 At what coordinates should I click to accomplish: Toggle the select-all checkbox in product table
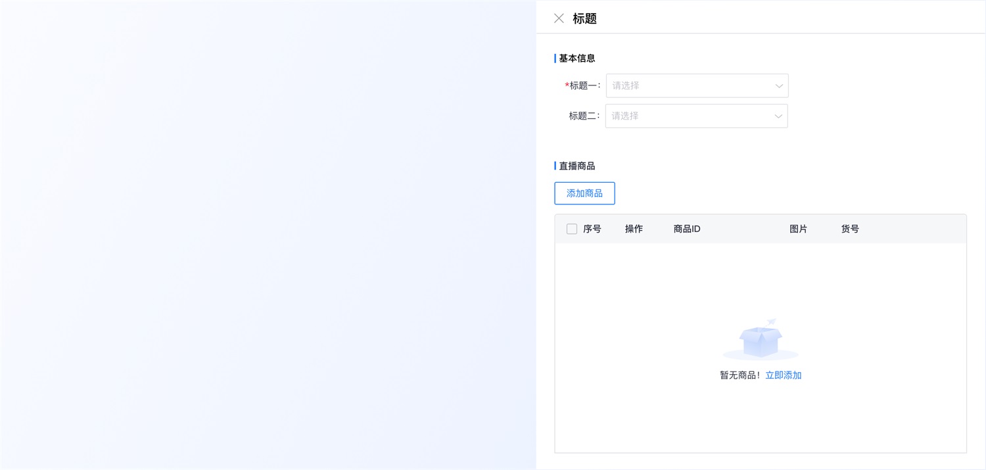(x=571, y=228)
